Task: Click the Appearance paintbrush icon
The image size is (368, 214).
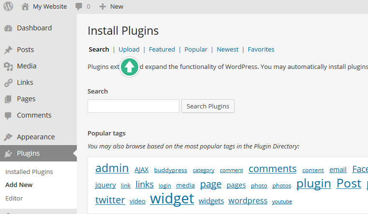Action: coord(8,137)
